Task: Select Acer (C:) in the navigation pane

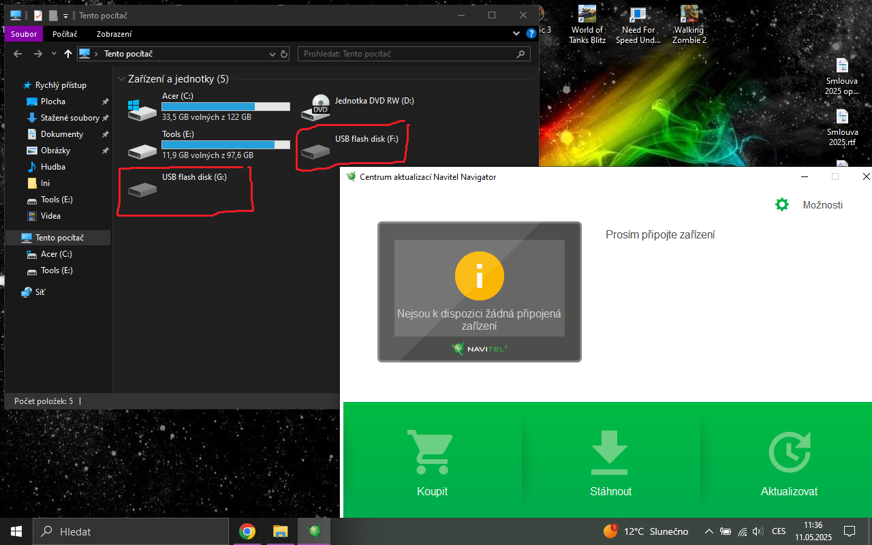Action: click(56, 254)
